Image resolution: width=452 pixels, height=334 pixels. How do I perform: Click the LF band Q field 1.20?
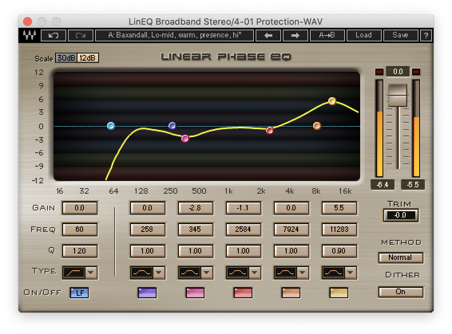(79, 251)
